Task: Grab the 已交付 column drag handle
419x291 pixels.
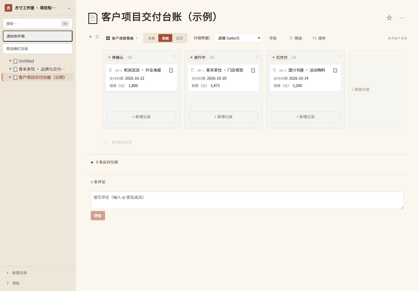Action: click(339, 56)
